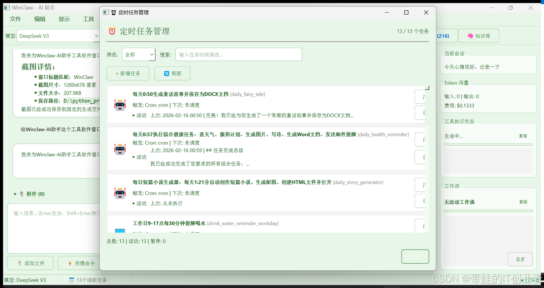Click the brain icon on 知识库 button
This screenshot has height=288, width=544.
(470, 36)
